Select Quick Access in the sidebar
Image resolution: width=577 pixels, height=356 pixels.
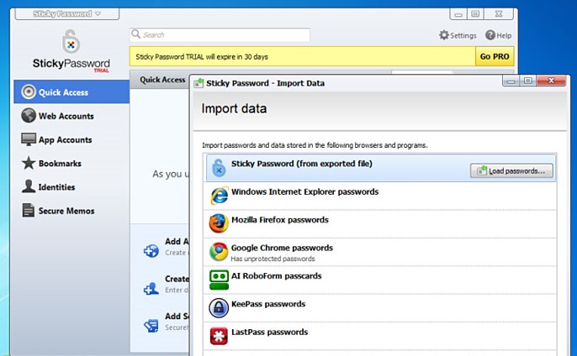coord(71,92)
